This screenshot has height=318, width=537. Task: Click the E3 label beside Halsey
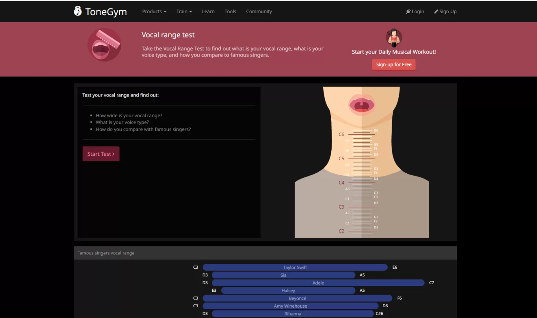tap(214, 291)
